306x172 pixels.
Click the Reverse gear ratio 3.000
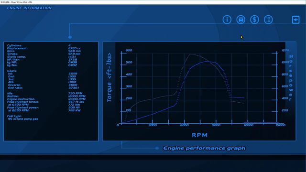click(73, 85)
